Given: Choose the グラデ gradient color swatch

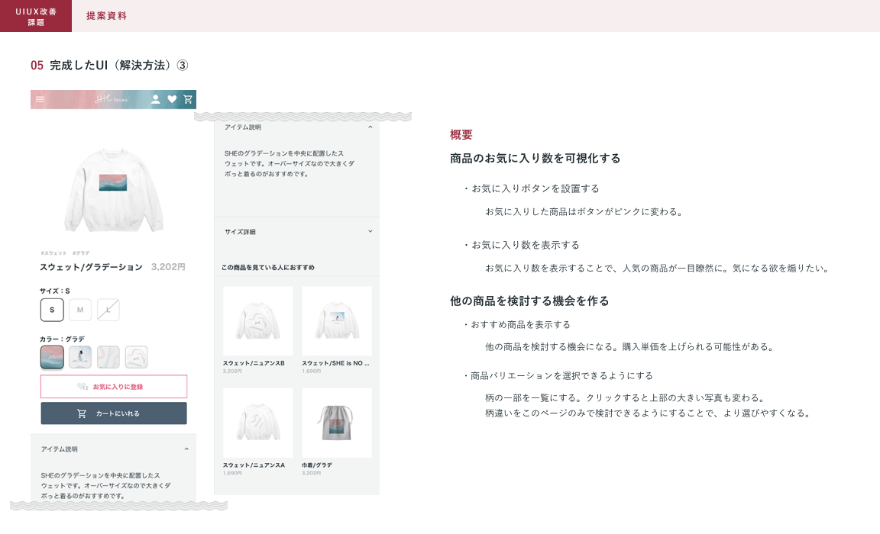Looking at the screenshot, I should click(x=52, y=357).
